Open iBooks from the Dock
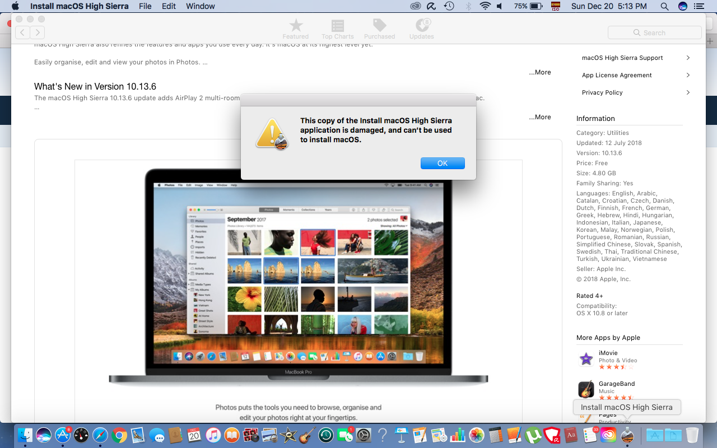Screen dimensions: 717x448 [x=232, y=435]
